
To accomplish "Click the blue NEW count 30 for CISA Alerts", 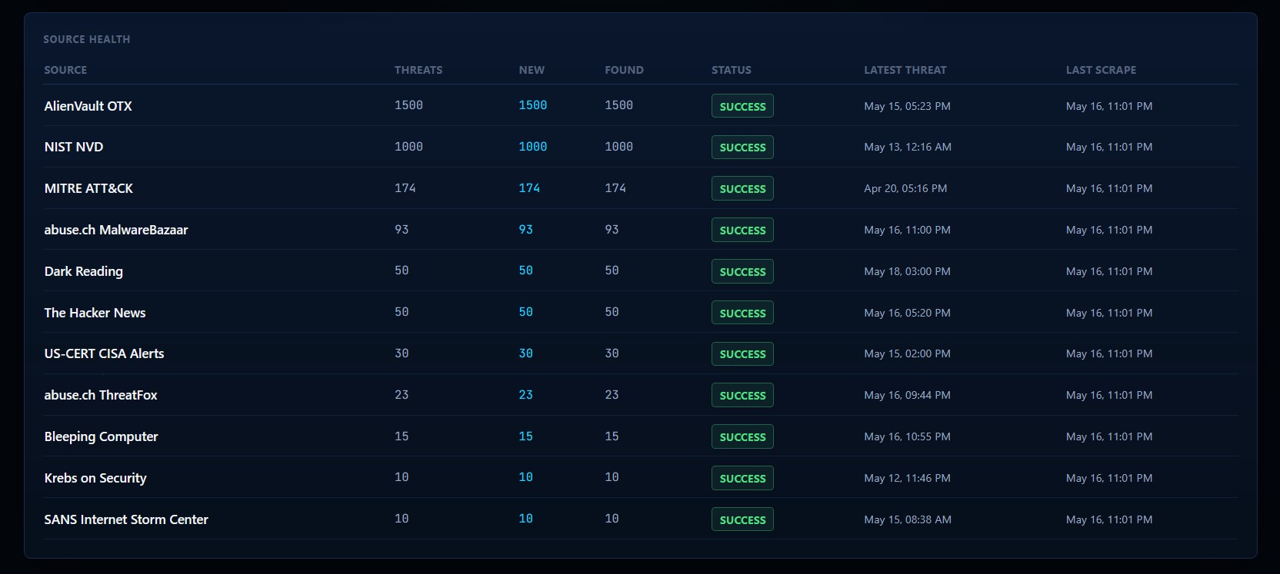I will [525, 353].
